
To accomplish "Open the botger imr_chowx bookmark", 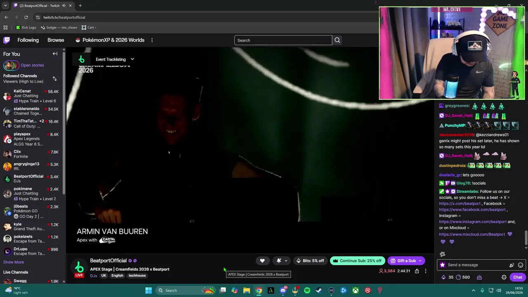I will [x=59, y=28].
